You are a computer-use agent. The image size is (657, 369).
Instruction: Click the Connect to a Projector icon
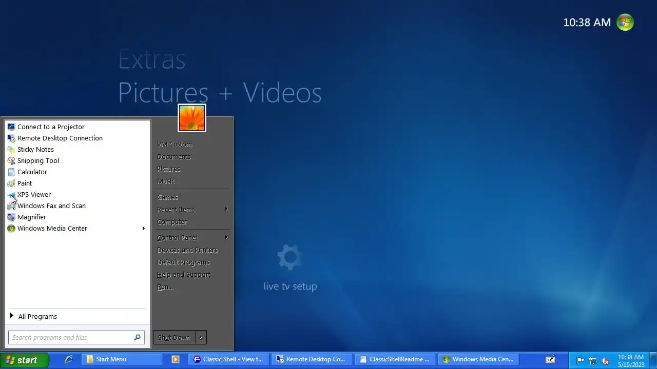(11, 127)
